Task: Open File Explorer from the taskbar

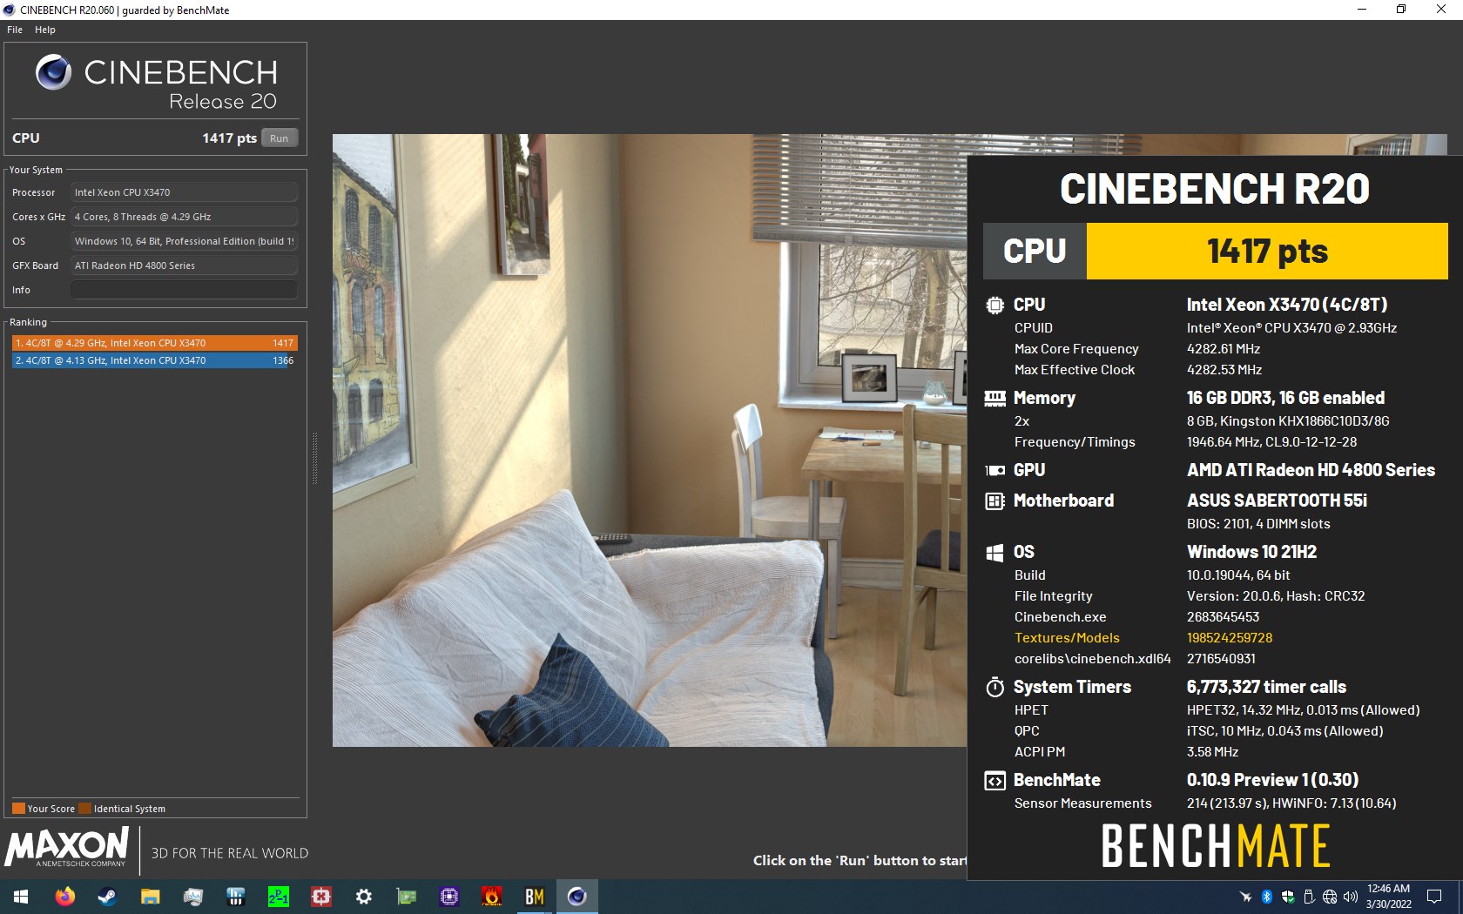Action: point(150,897)
